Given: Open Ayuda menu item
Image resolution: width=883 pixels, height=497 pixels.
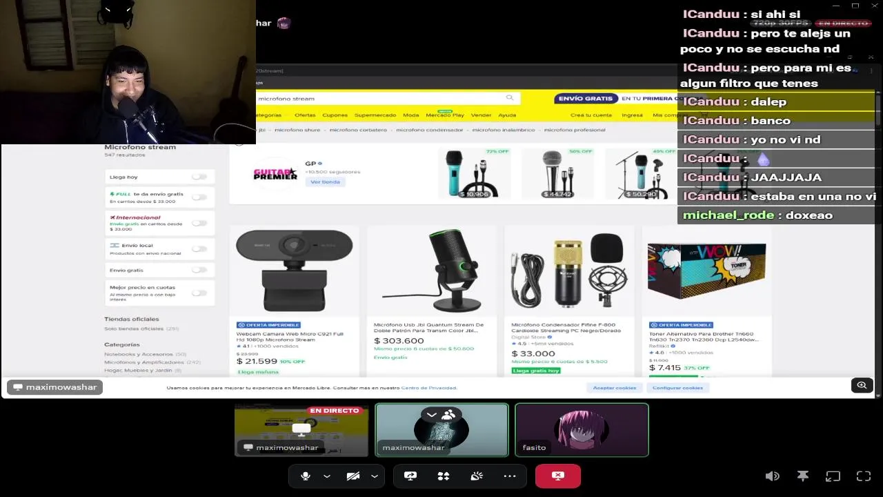Looking at the screenshot, I should [507, 115].
